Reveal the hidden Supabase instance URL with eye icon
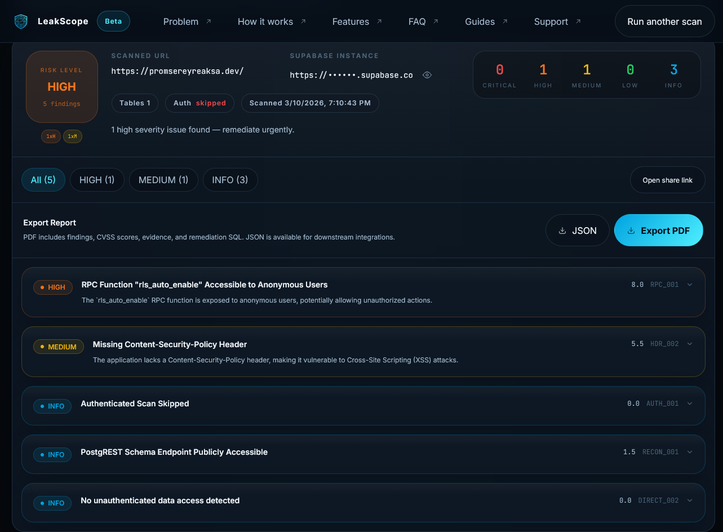Screen dimensions: 723x532 pyautogui.click(x=427, y=75)
